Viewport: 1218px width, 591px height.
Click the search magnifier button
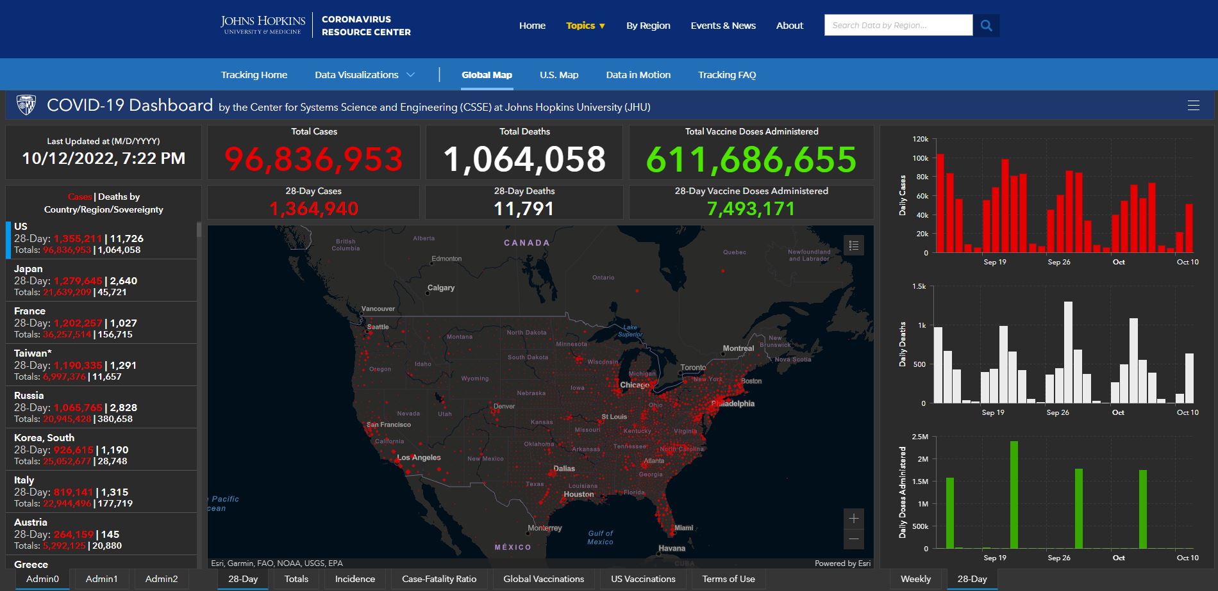pos(986,26)
